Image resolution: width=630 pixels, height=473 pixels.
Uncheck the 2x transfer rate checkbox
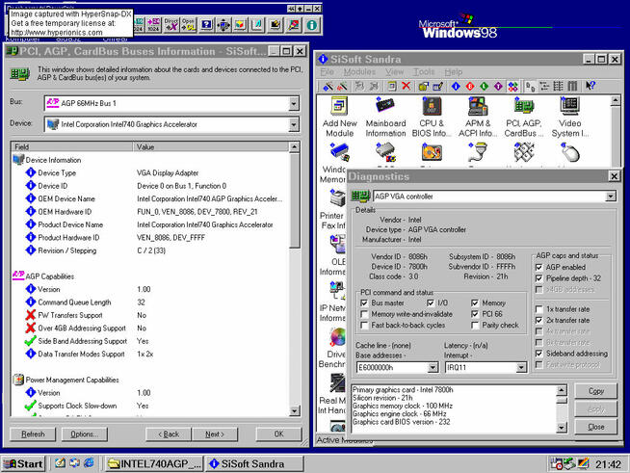(x=539, y=321)
